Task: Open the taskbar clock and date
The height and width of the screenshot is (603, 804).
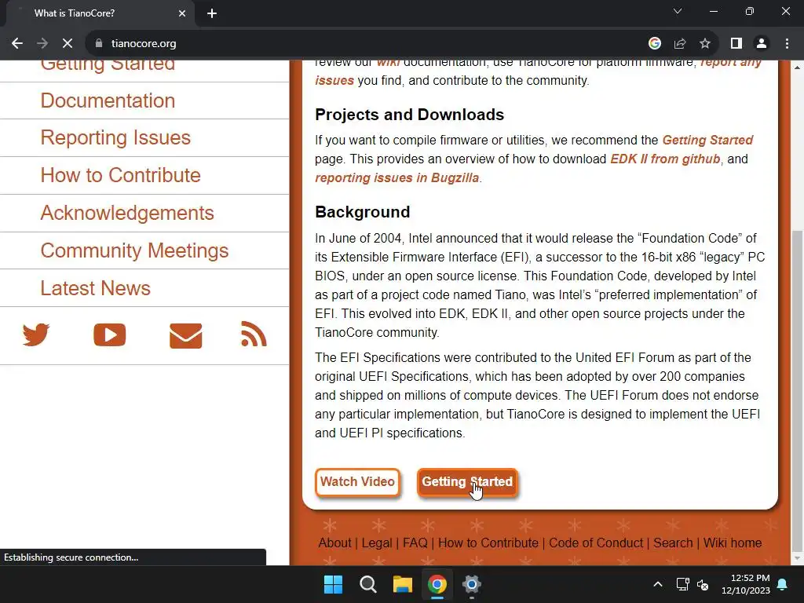Action: coord(746,584)
